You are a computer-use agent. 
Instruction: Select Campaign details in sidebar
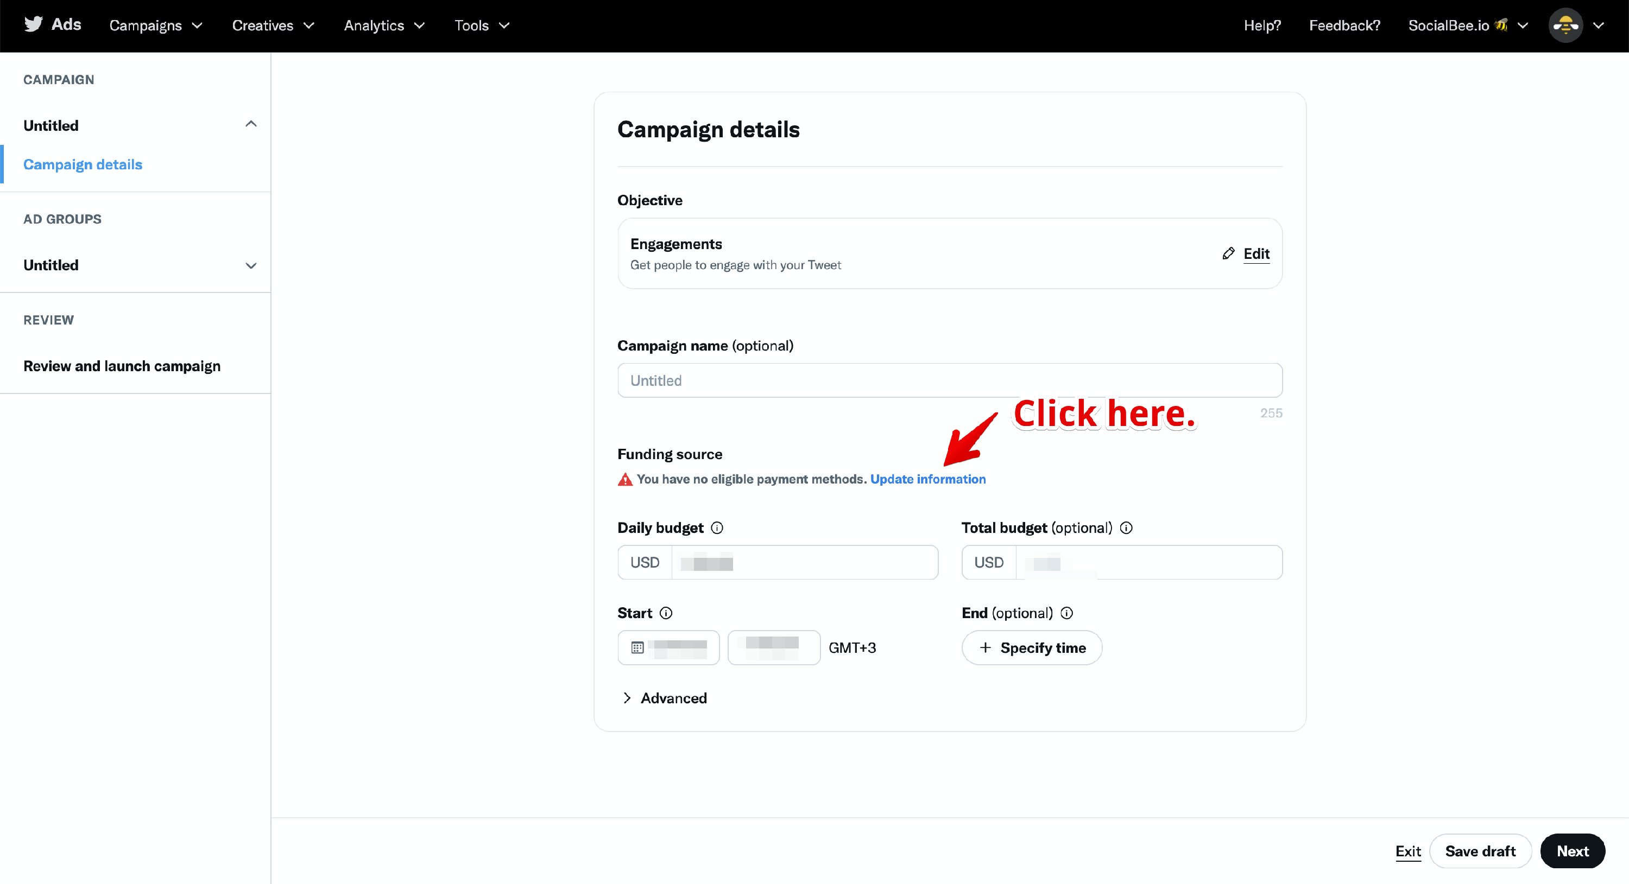tap(83, 164)
